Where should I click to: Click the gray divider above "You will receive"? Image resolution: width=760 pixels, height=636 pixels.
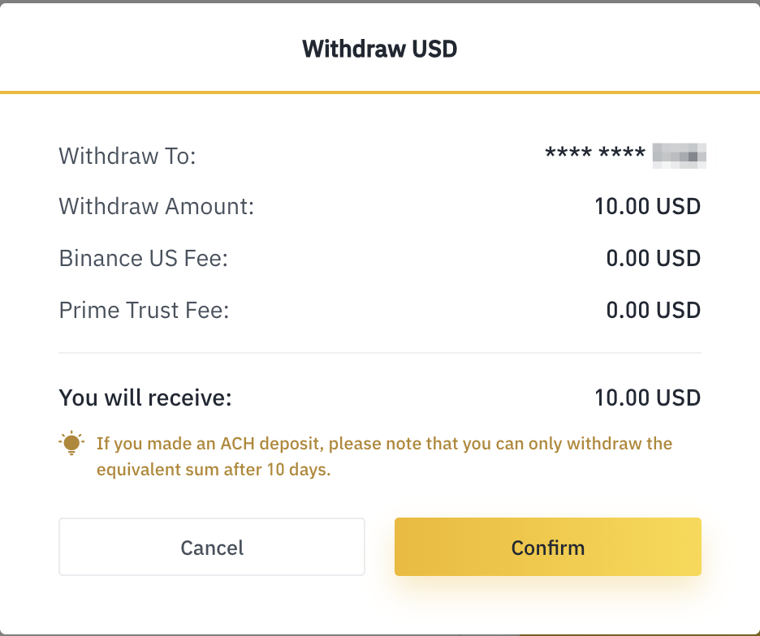379,353
